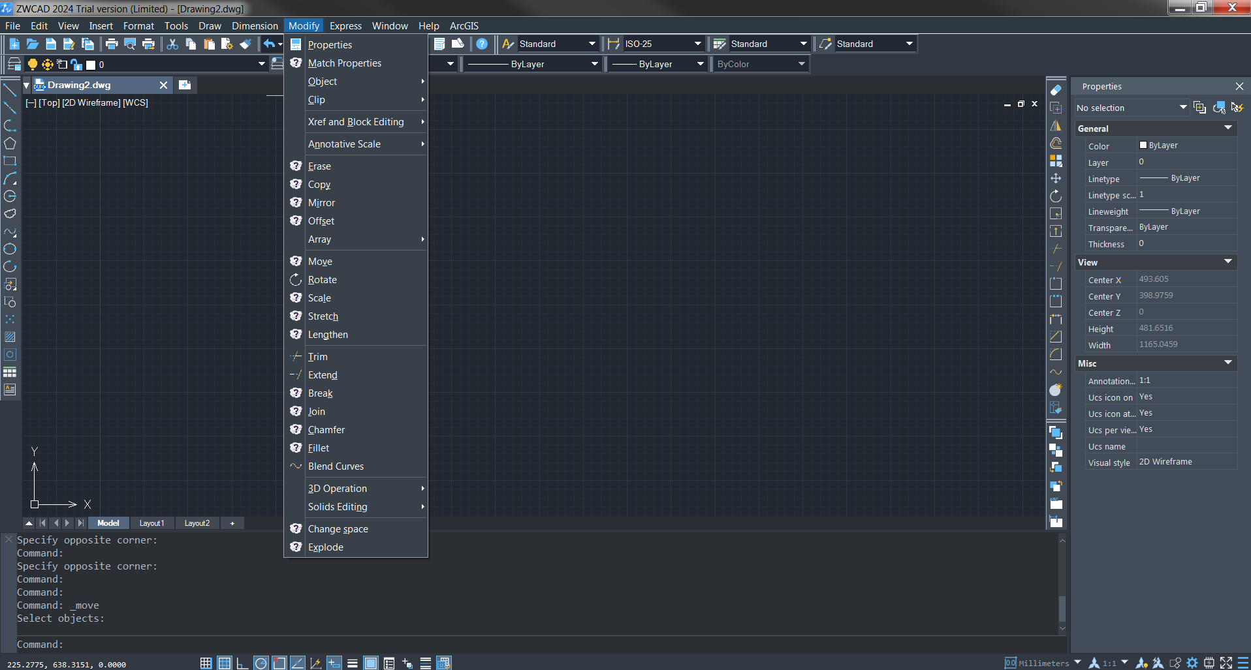Click the add new layout plus button

pyautogui.click(x=232, y=523)
